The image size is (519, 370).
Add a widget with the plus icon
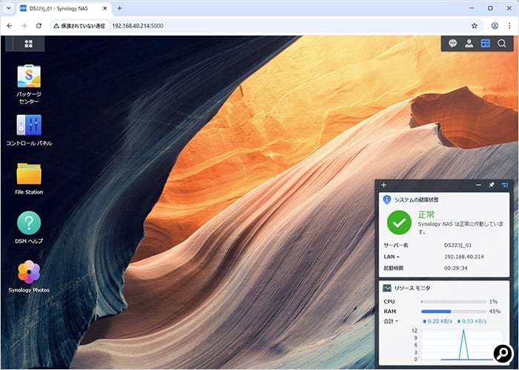(x=383, y=185)
